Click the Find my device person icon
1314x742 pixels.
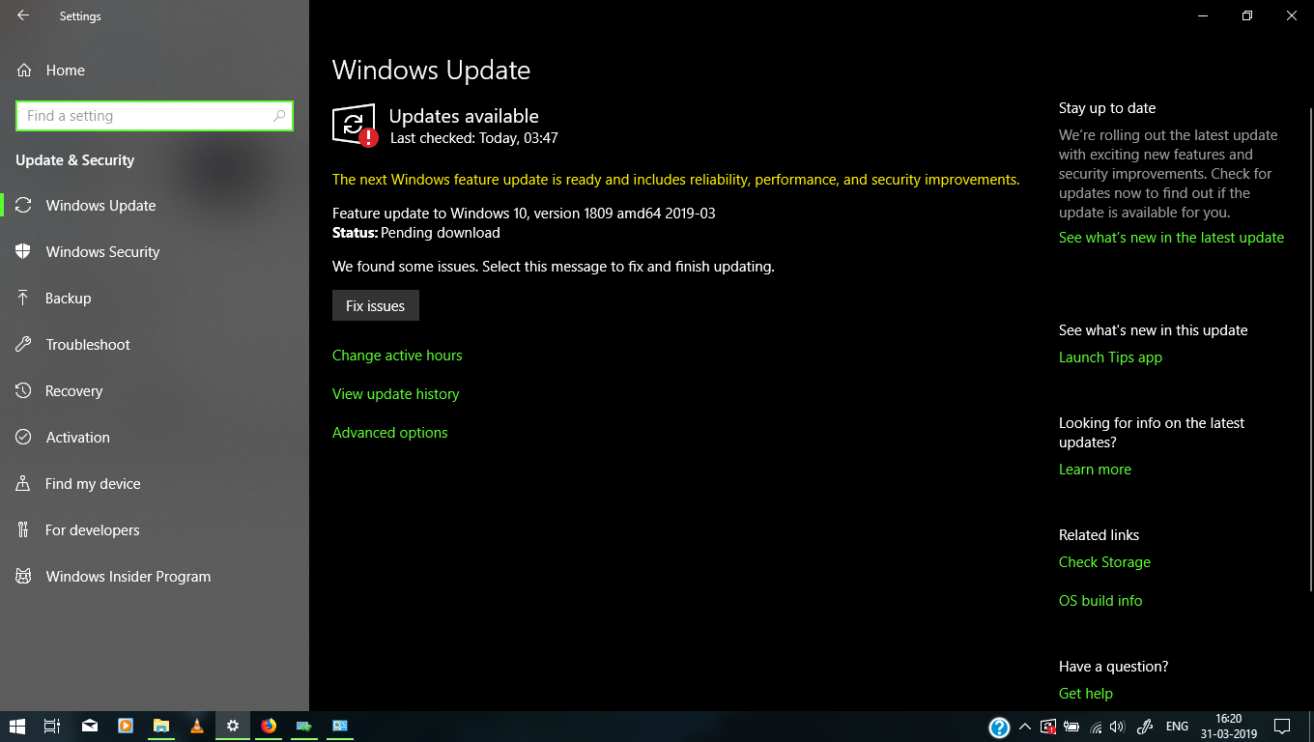click(23, 484)
